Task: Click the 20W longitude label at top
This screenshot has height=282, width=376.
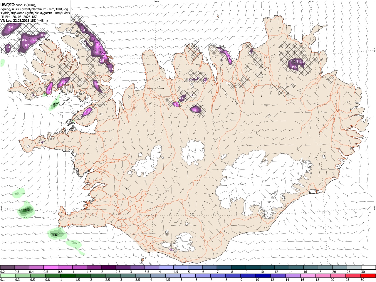Action: 156,1
